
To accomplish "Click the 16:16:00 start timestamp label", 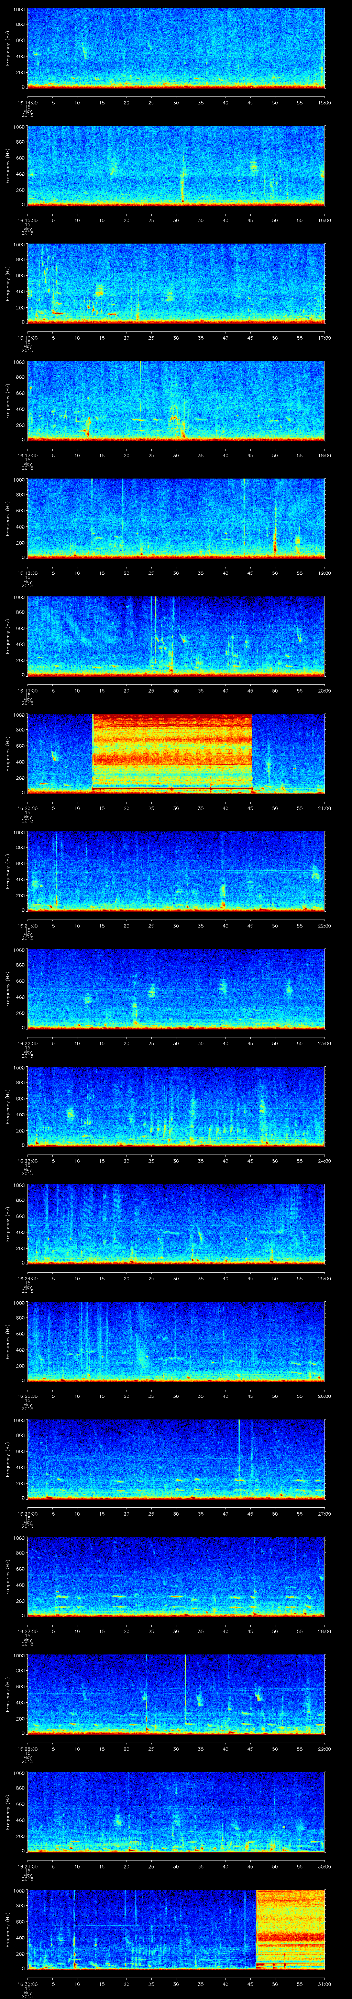I will 27,338.
